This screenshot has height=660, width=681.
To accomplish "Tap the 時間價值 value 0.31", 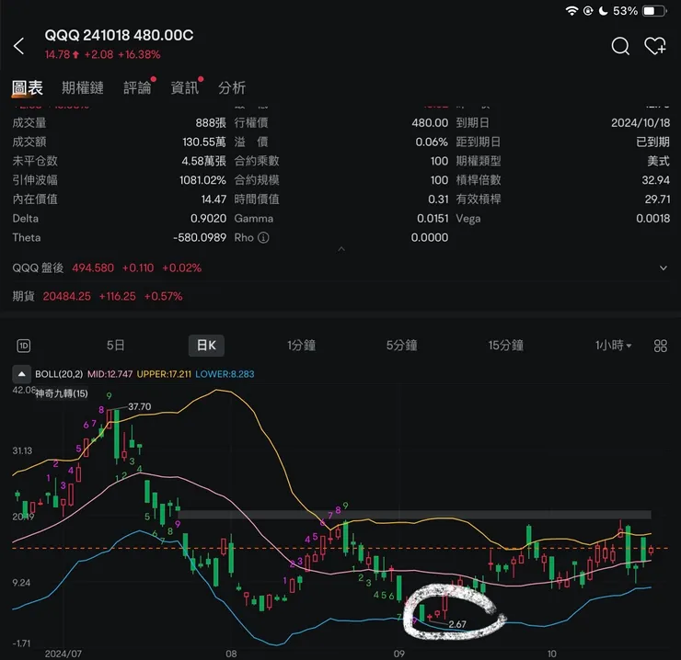I will [x=438, y=199].
